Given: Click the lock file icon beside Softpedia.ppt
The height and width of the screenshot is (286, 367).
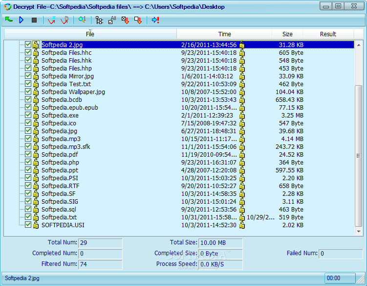Looking at the screenshot, I should pos(36,170).
